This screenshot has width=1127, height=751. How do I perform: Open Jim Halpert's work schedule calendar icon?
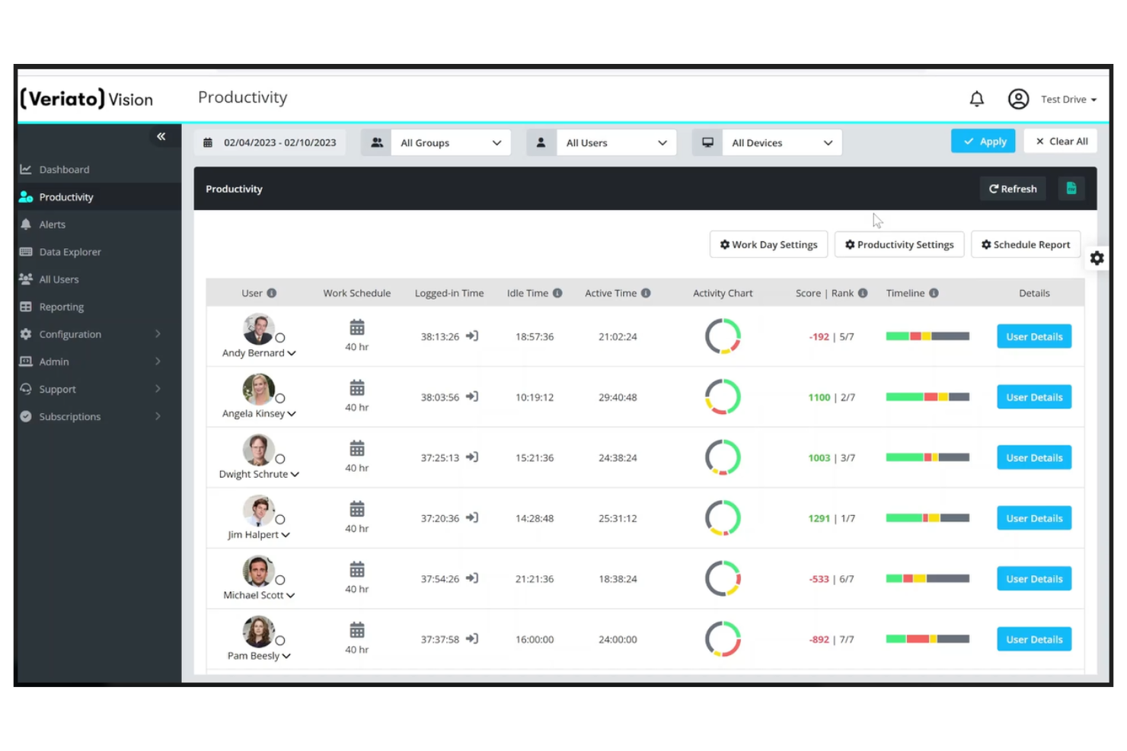pos(356,509)
